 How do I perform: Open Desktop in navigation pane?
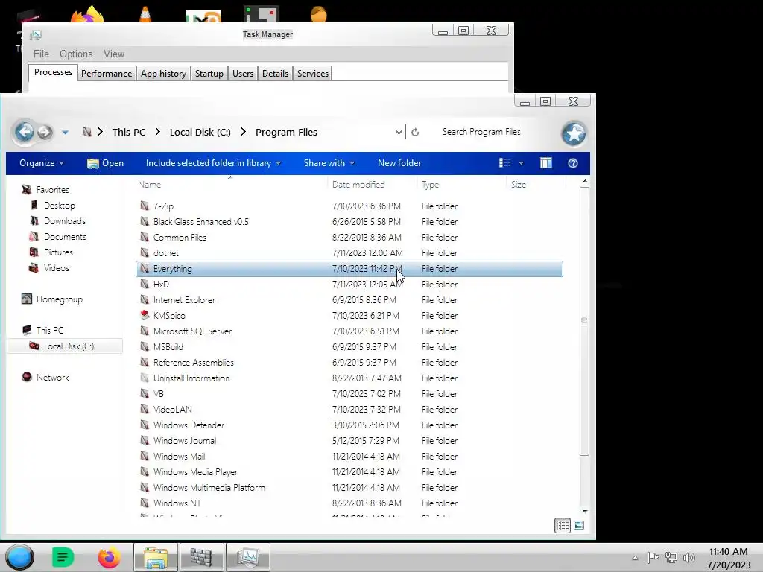point(60,206)
